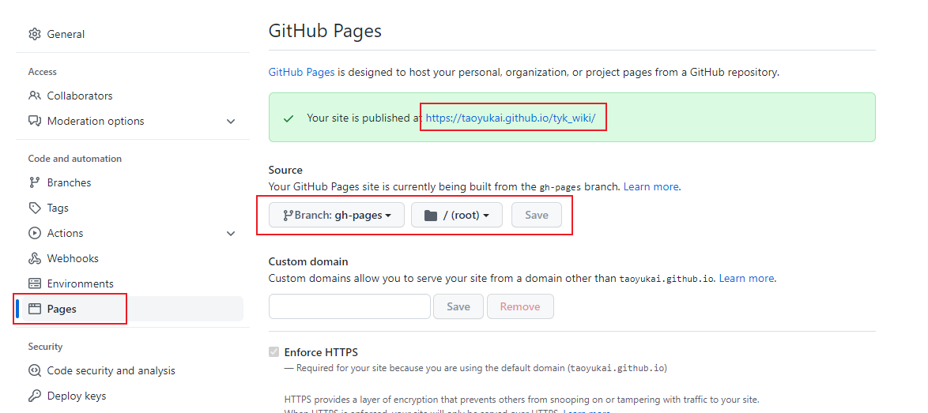This screenshot has width=928, height=413.
Task: Click the Branches git-branch icon in sidebar
Action: (35, 182)
